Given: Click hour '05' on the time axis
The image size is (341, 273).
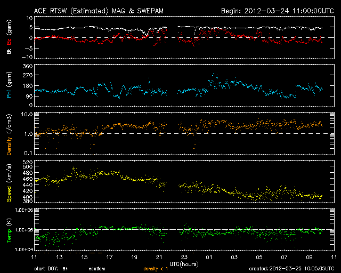Looking at the screenshot, I should click(x=259, y=258).
